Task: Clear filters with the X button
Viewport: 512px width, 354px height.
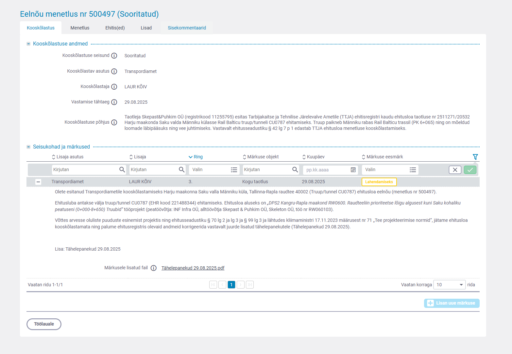Action: click(x=455, y=170)
